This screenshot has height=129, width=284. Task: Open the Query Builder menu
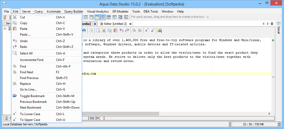74,12
